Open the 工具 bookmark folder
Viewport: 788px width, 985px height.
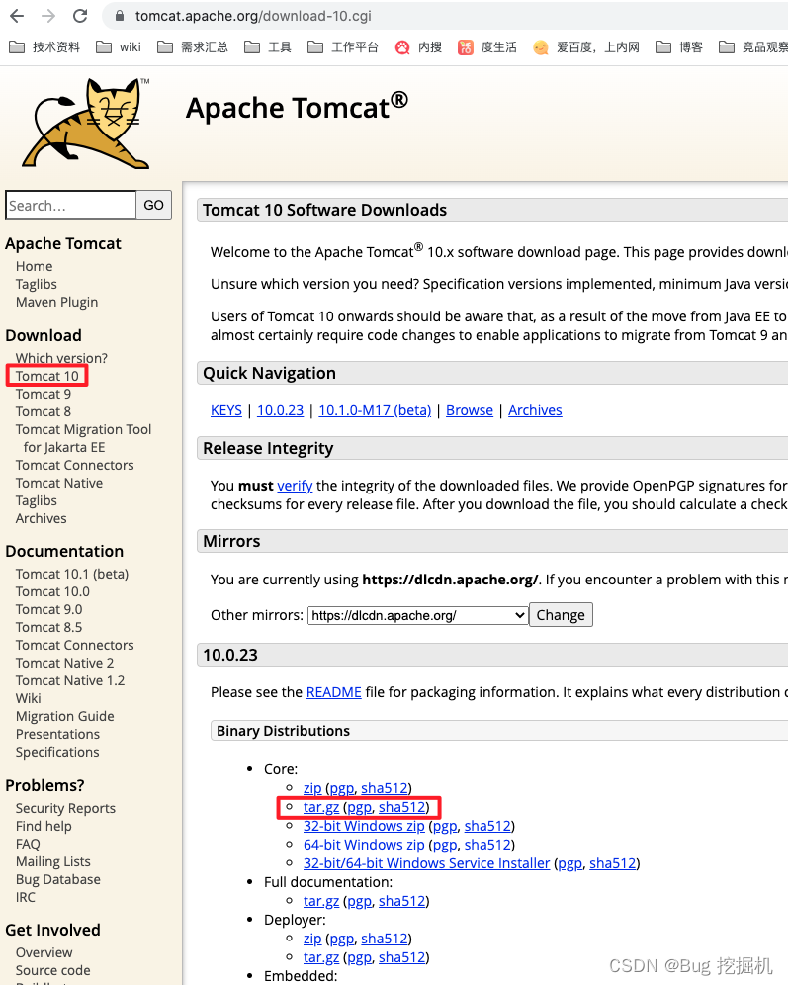[268, 47]
